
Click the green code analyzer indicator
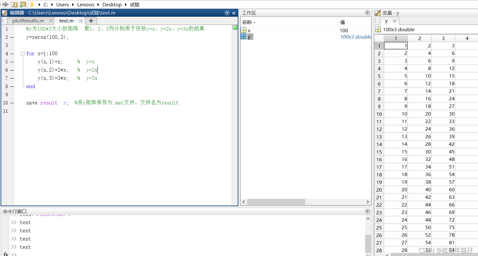[x=235, y=27]
